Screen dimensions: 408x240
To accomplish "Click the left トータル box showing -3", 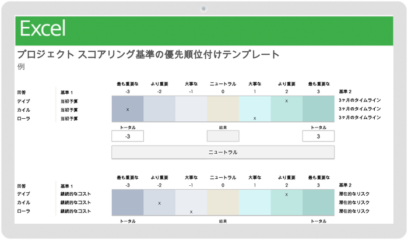I will [127, 136].
